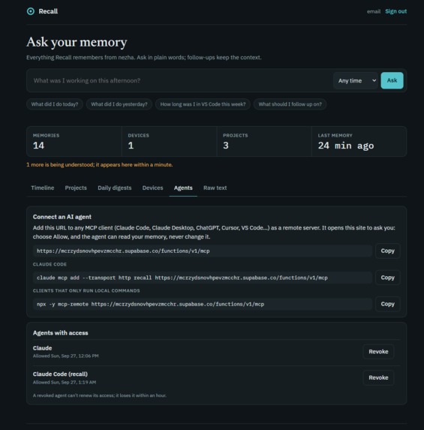424x430 pixels.
Task: Click the Memories count card
Action: tap(74, 142)
